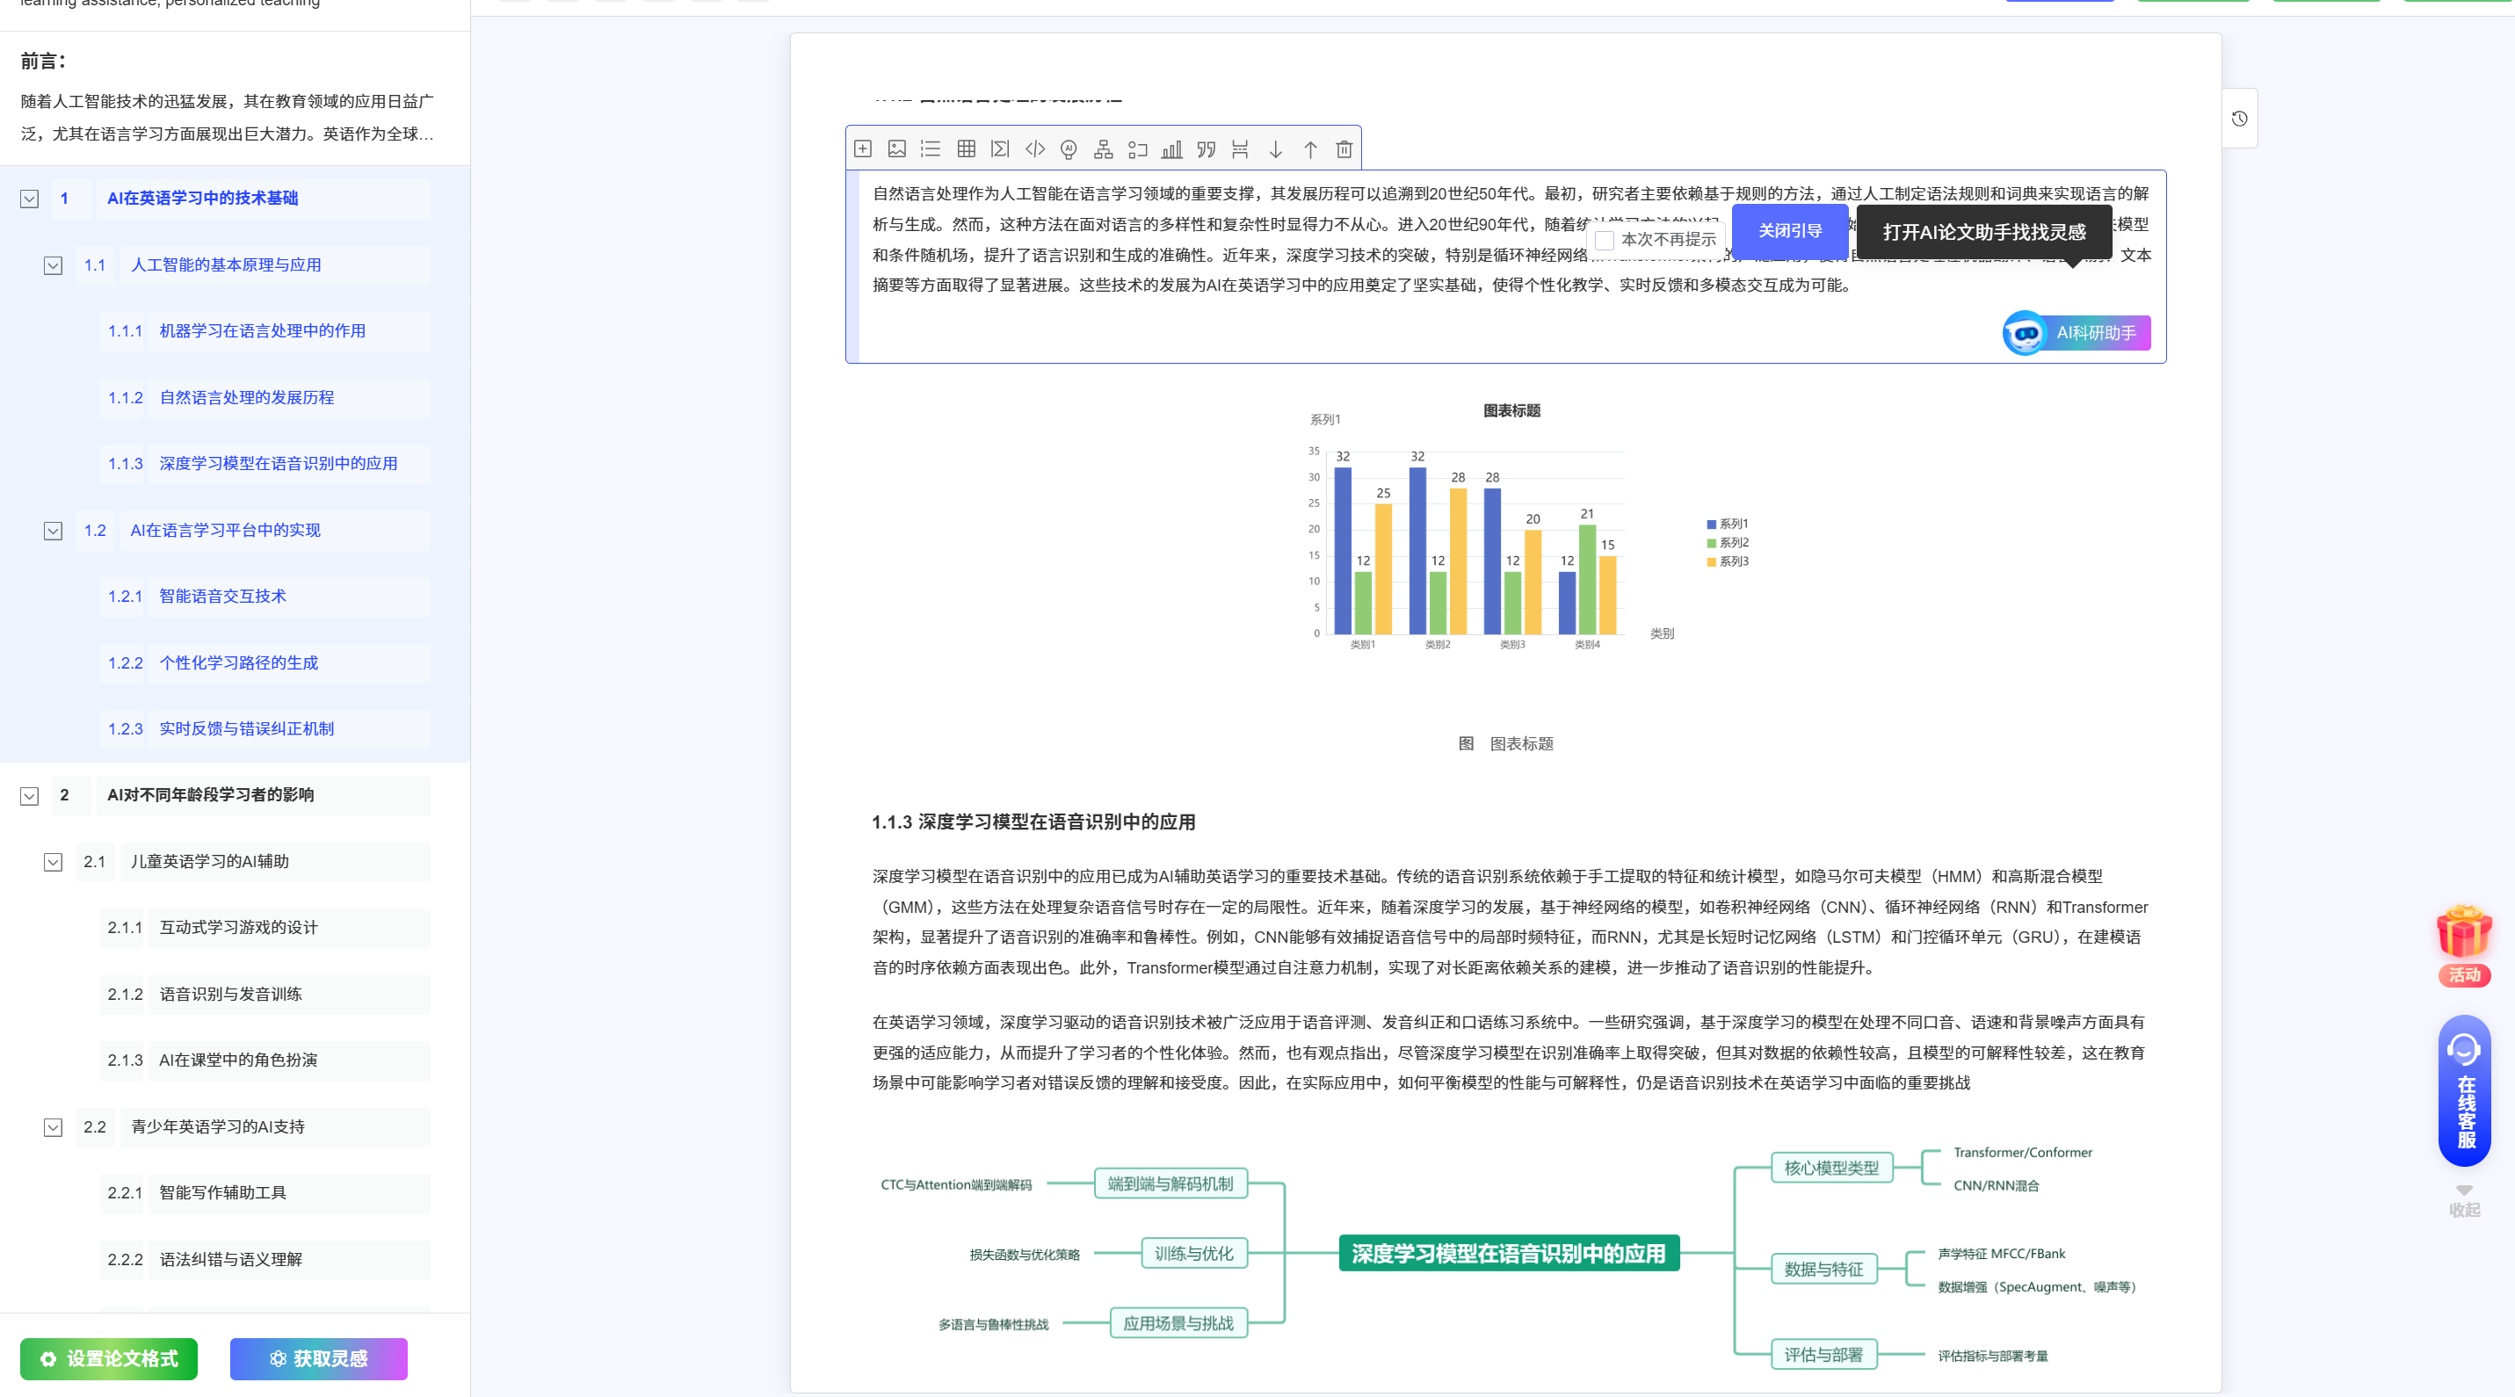Insert a bar chart via the chart icon

[x=1171, y=149]
